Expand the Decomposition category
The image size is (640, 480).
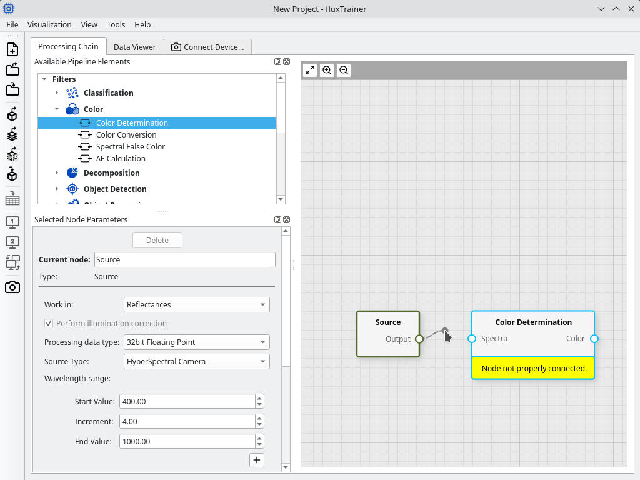click(x=57, y=172)
